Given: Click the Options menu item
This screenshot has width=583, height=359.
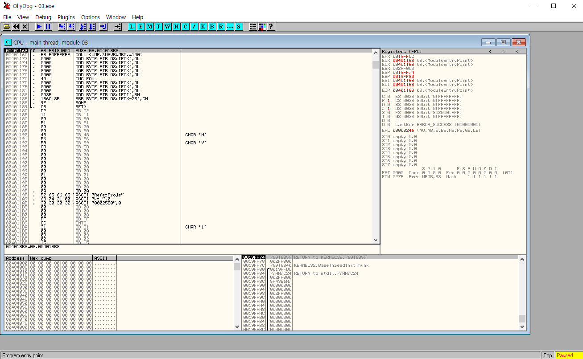Looking at the screenshot, I should (x=91, y=17).
